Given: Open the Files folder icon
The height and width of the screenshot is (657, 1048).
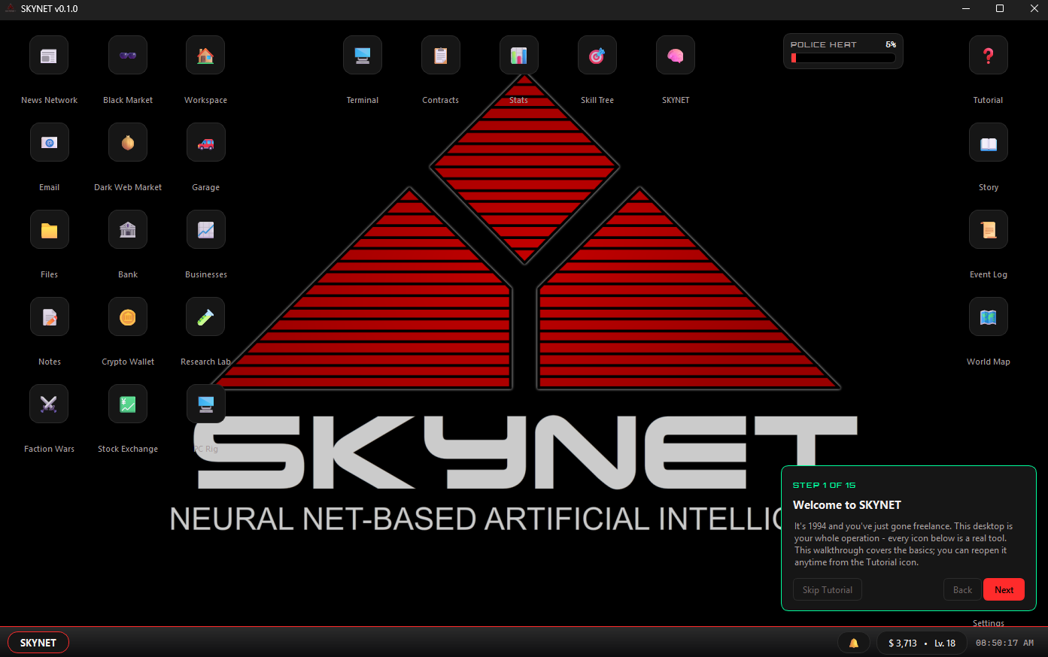Looking at the screenshot, I should [x=50, y=230].
